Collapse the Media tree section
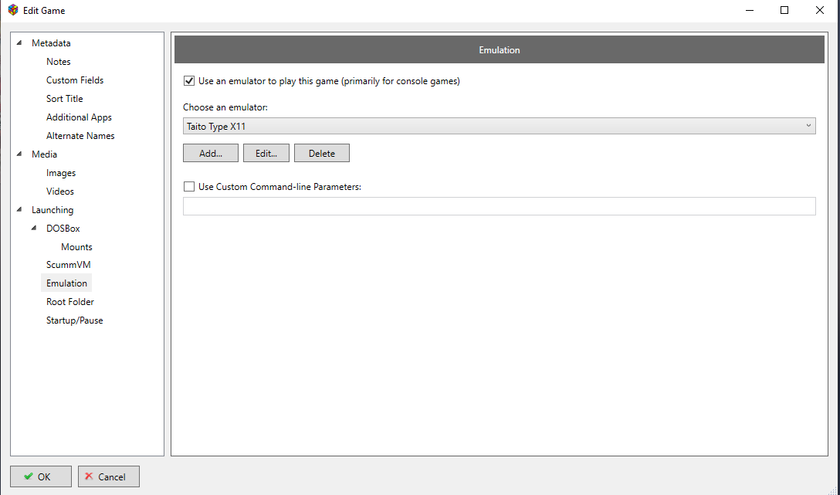The width and height of the screenshot is (840, 495). click(x=20, y=154)
